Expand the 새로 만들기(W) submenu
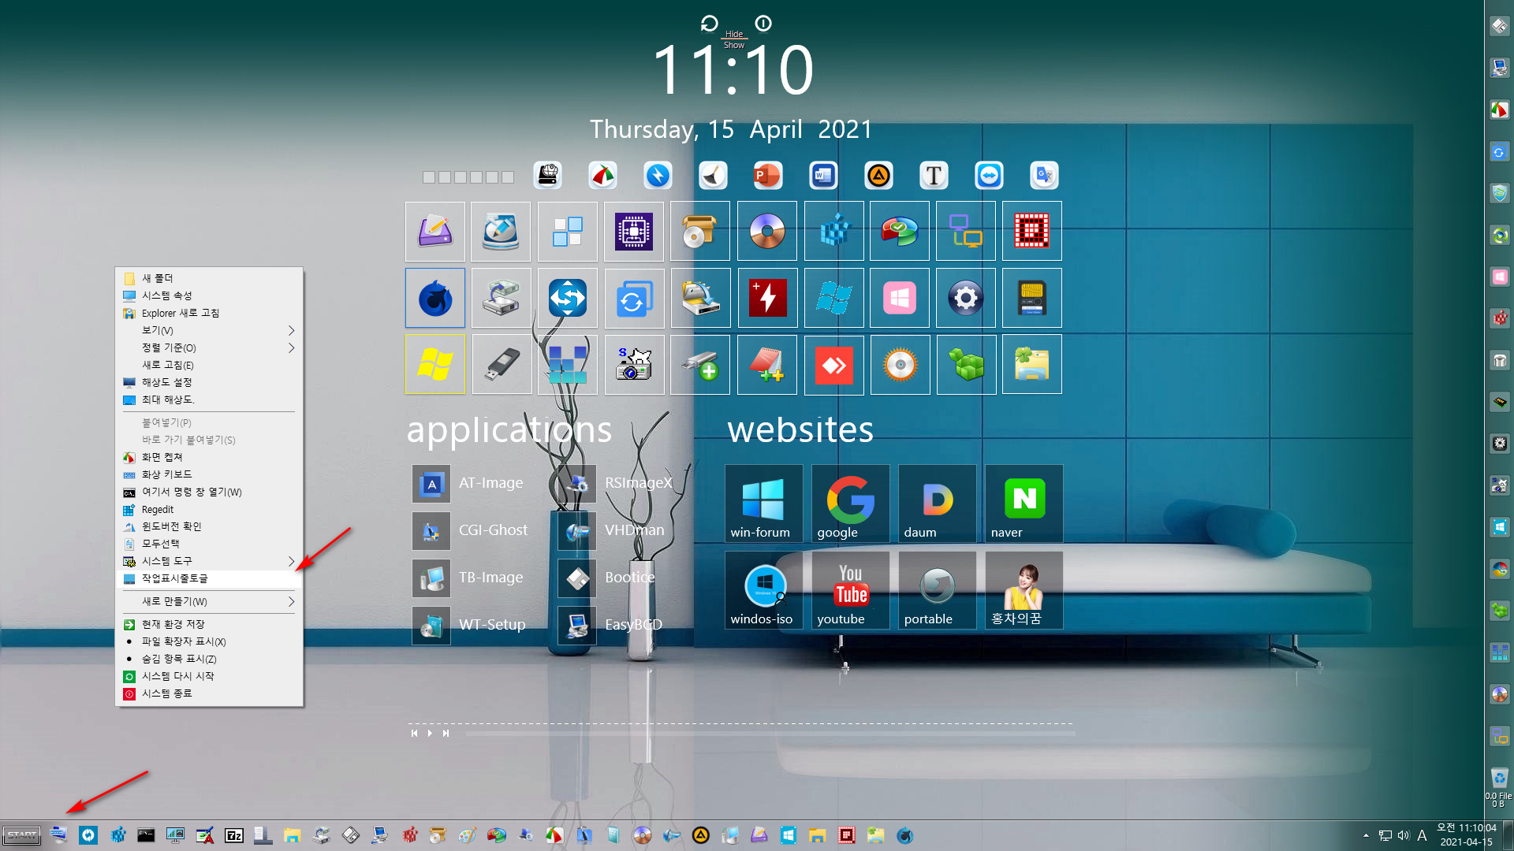Viewport: 1514px width, 851px height. [209, 601]
